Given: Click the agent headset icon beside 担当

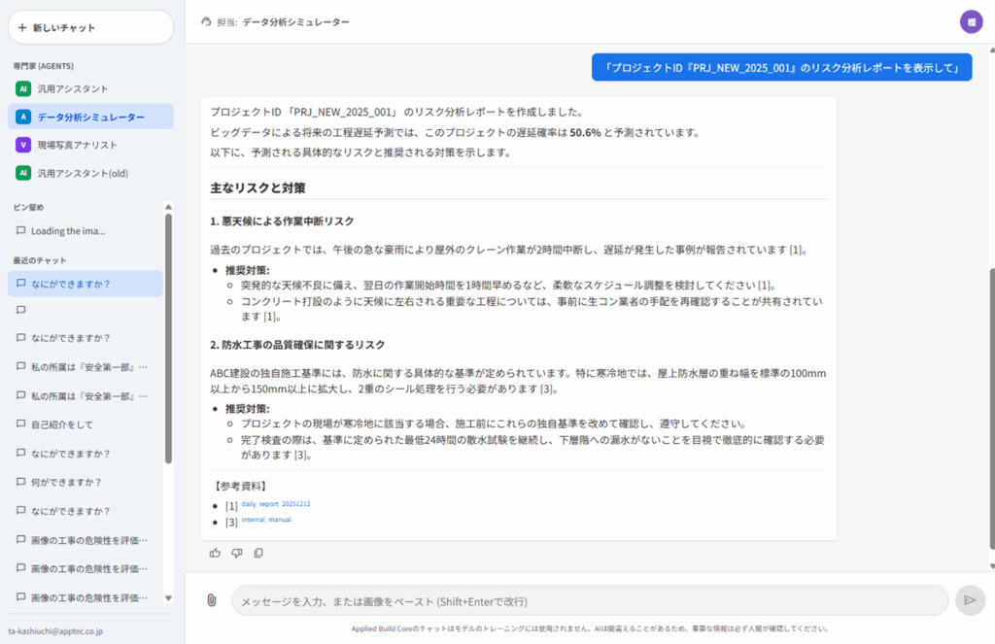Looking at the screenshot, I should pos(206,21).
